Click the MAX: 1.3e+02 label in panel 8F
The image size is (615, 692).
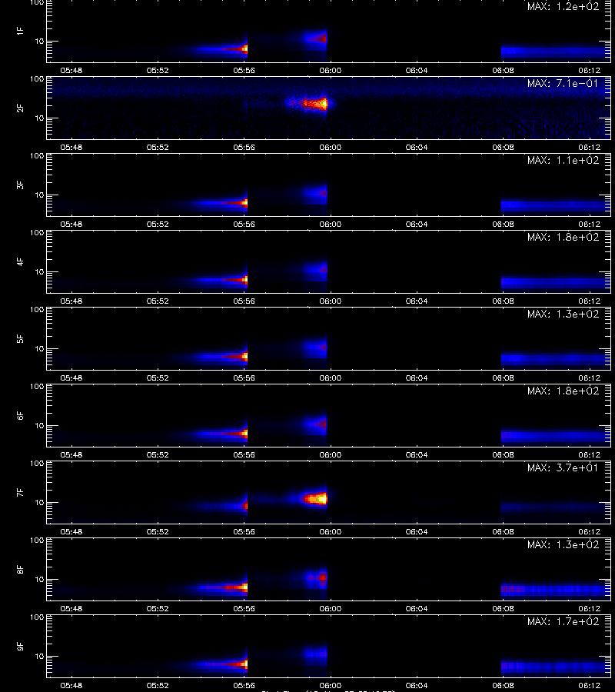point(563,544)
